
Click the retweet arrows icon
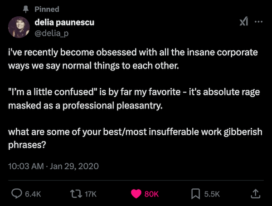76,194
